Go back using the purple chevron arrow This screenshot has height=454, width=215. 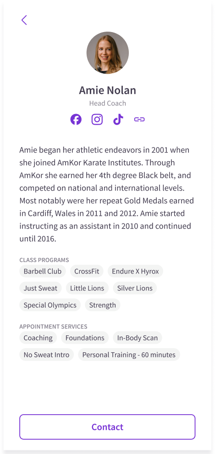24,20
